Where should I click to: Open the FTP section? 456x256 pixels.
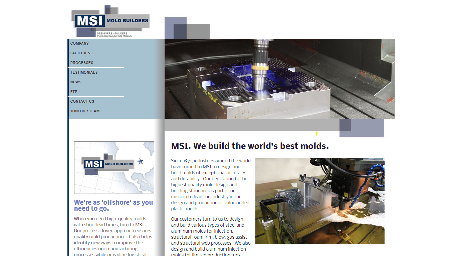point(73,92)
